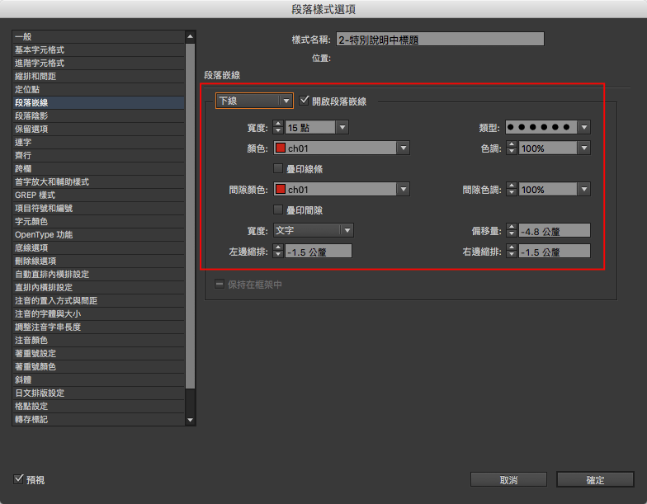Select 著重號顏色 category
The image size is (647, 504).
98,366
